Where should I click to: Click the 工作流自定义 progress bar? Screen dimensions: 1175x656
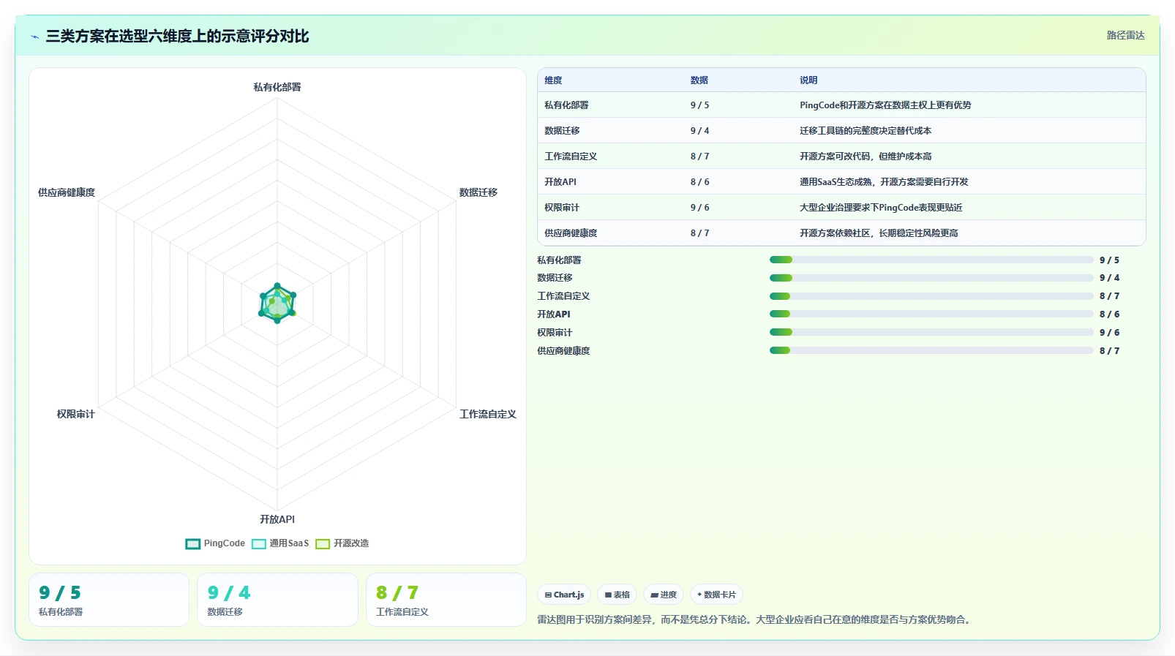(931, 296)
